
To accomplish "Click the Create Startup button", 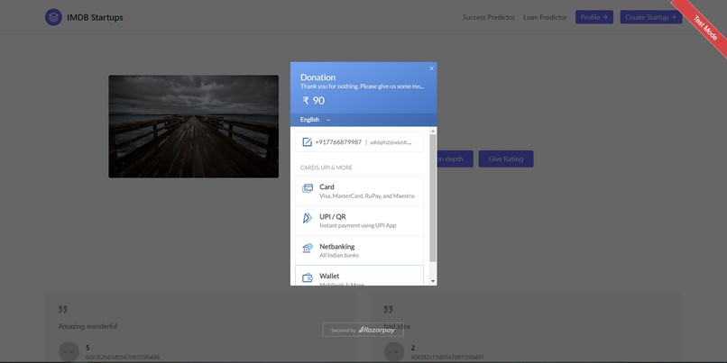I will pos(651,17).
